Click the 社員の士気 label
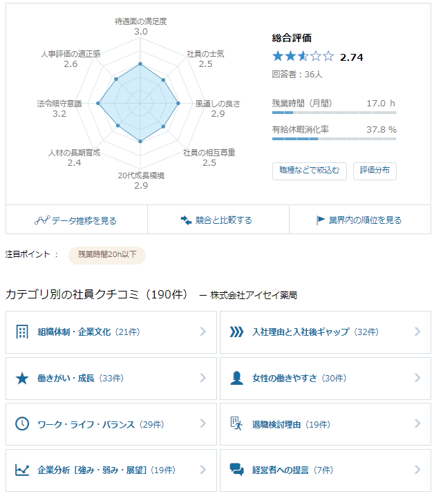434x496 pixels. click(205, 54)
